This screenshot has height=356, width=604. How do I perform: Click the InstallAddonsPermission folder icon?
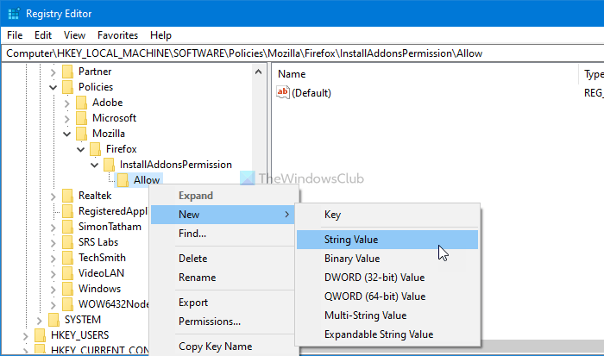109,165
